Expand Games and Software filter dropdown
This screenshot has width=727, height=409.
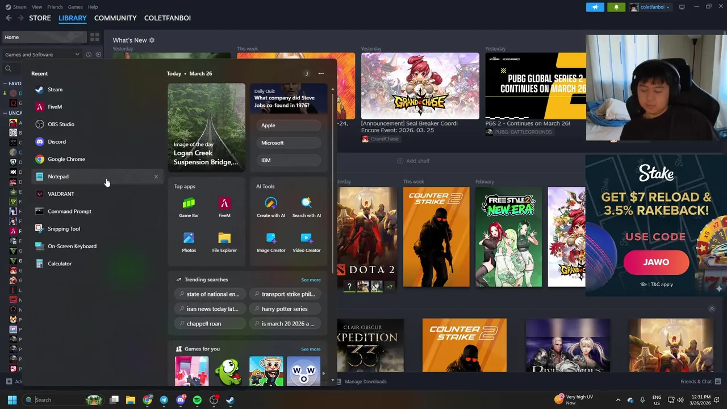click(43, 55)
